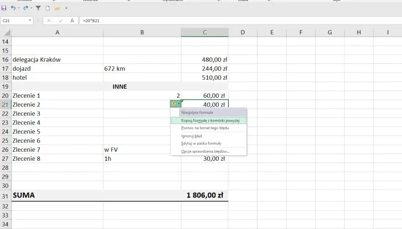
Task: Select cell B20 containing 2
Action: (142, 95)
